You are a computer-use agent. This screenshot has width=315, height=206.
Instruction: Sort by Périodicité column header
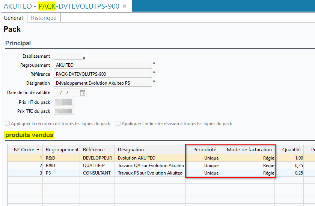[x=202, y=149]
